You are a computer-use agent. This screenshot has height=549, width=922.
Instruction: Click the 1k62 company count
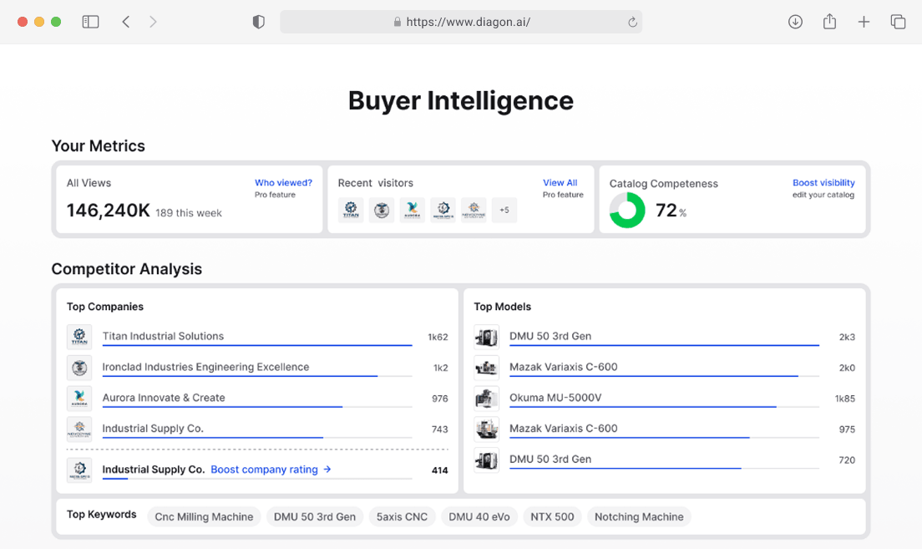click(x=438, y=337)
